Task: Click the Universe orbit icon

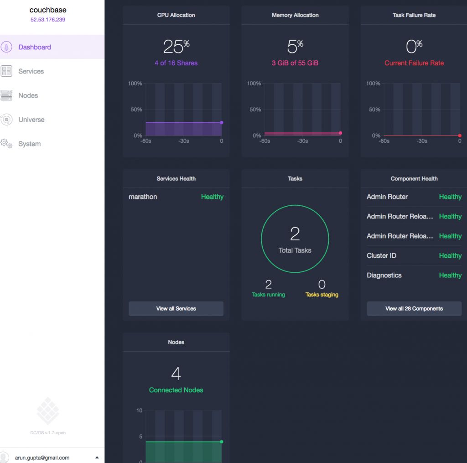Action: click(6, 120)
